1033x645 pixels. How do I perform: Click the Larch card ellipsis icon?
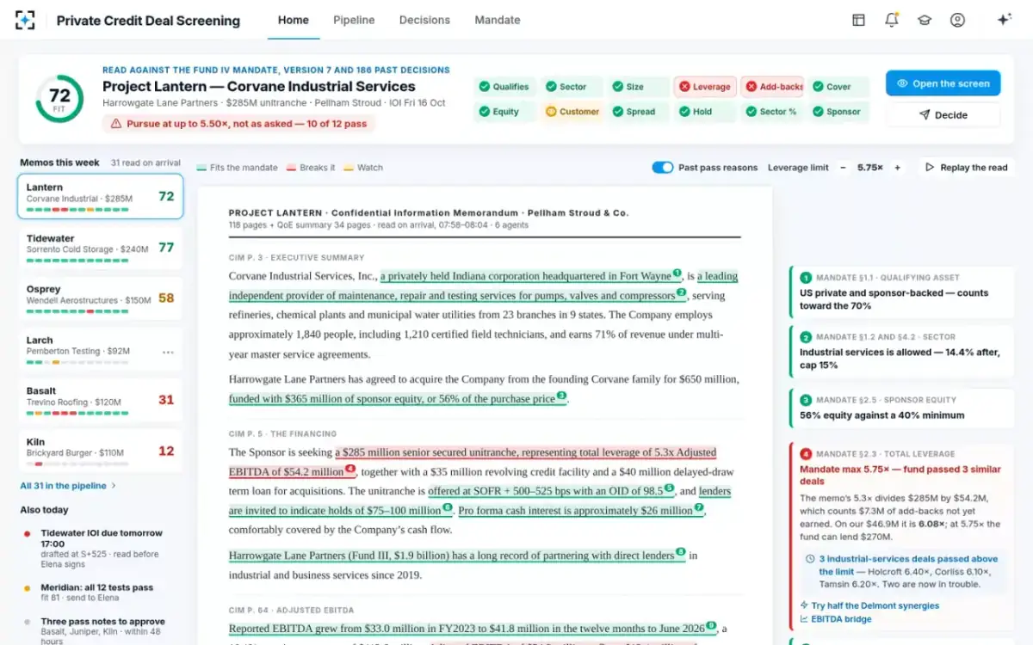168,352
